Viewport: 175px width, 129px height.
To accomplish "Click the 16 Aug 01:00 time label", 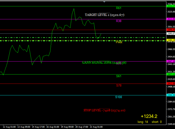I will click(x=53, y=127).
